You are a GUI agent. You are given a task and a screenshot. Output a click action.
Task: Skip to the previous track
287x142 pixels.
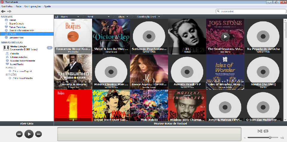pos(19,134)
